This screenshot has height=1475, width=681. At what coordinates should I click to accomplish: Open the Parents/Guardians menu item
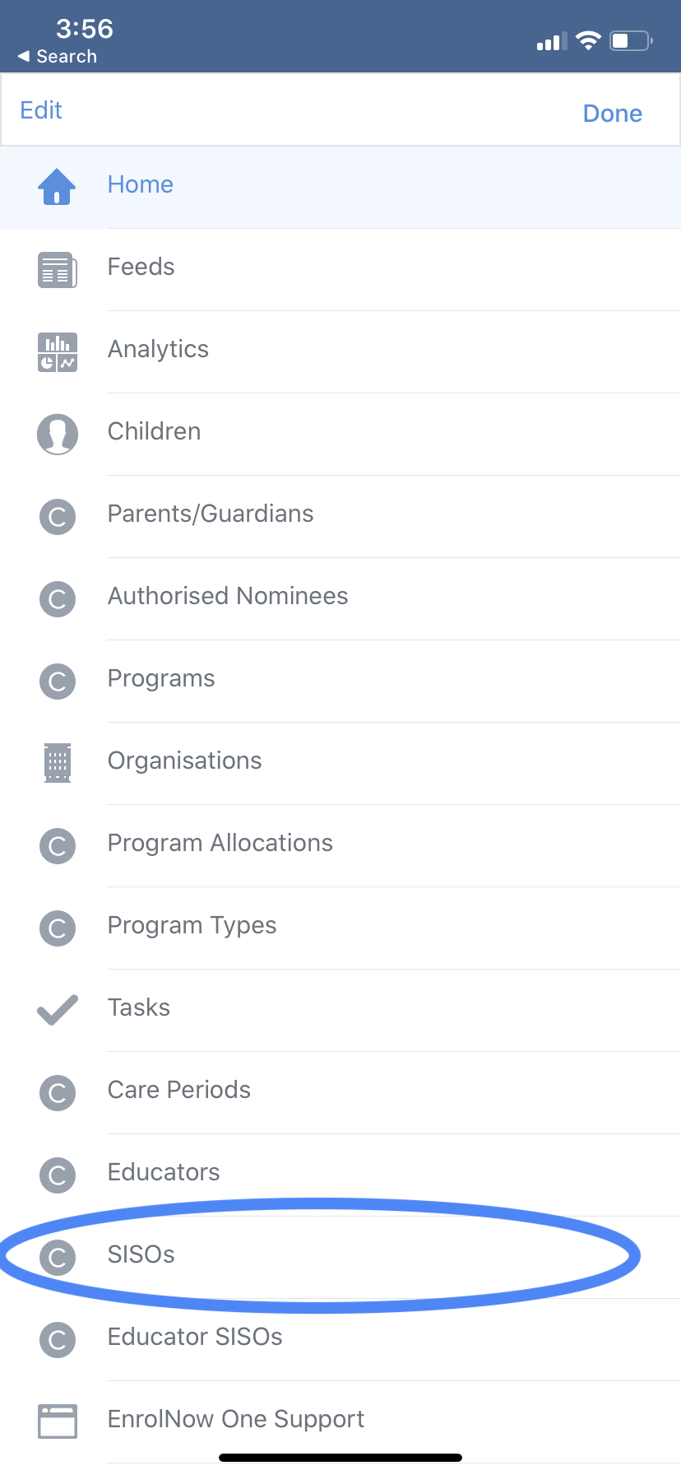click(x=211, y=514)
